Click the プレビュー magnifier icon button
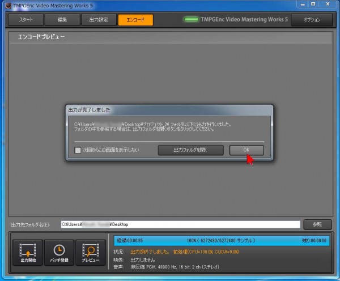The width and height of the screenshot is (340, 281). coord(91,253)
